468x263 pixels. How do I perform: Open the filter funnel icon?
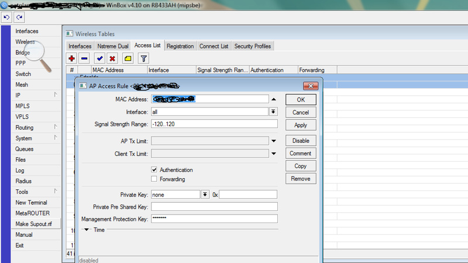pyautogui.click(x=143, y=58)
